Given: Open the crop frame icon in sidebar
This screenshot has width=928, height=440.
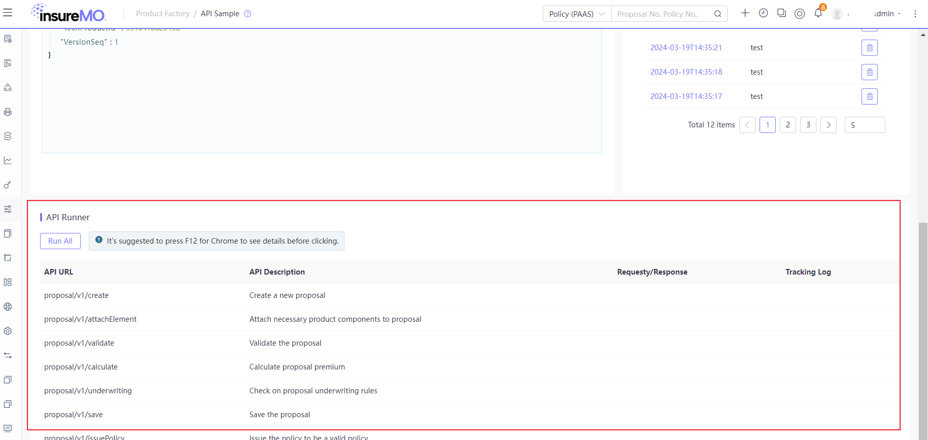Looking at the screenshot, I should [8, 258].
